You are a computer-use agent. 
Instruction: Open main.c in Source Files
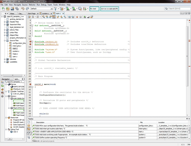pos(15,48)
